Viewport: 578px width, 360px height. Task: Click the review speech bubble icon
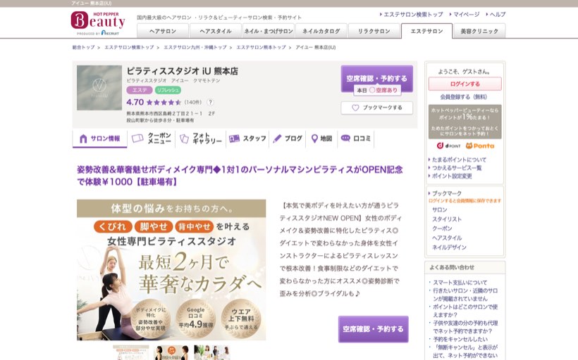coord(345,139)
